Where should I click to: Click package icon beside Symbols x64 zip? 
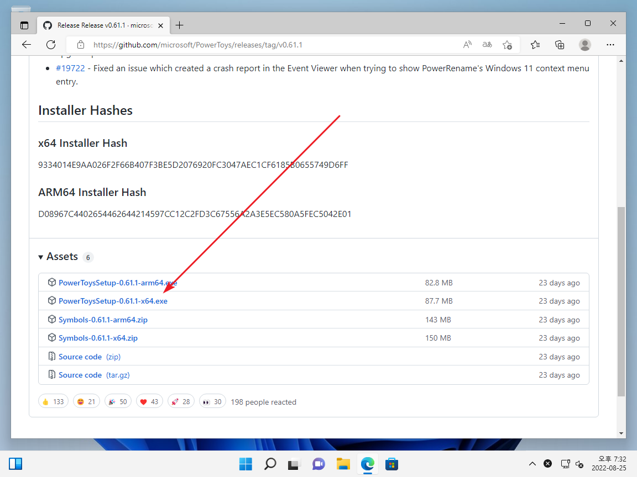51,337
